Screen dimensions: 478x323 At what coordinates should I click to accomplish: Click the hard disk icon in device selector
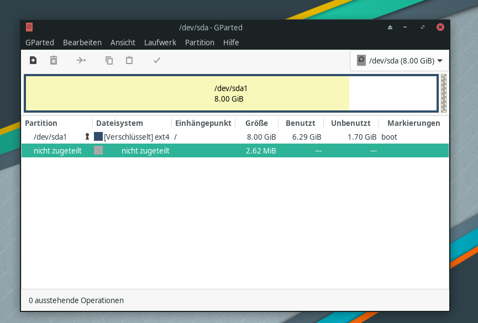361,60
